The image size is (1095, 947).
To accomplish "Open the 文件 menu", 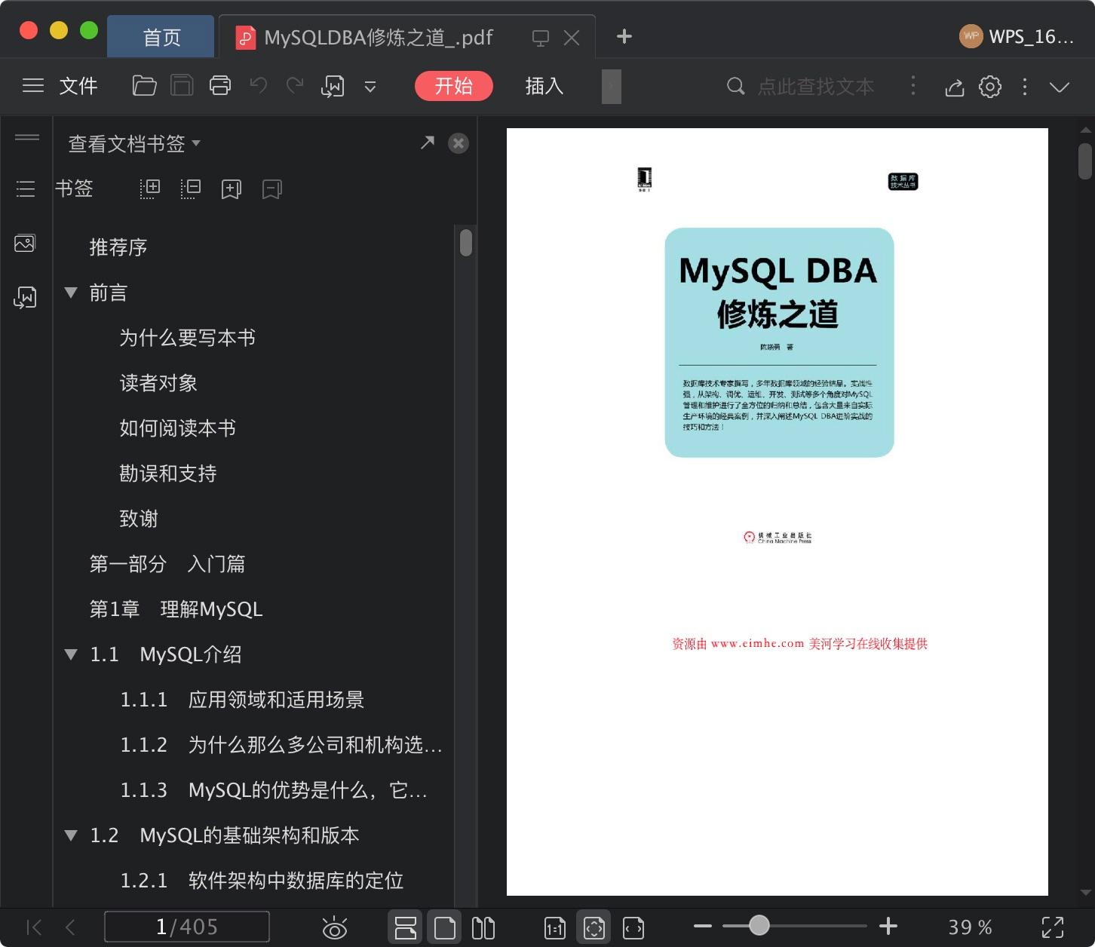I will click(78, 86).
